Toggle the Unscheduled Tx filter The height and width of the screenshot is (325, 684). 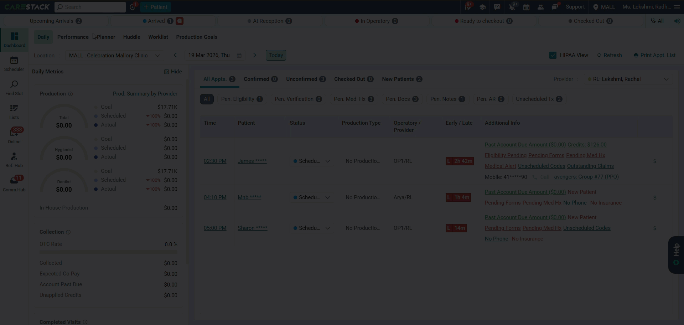[539, 99]
